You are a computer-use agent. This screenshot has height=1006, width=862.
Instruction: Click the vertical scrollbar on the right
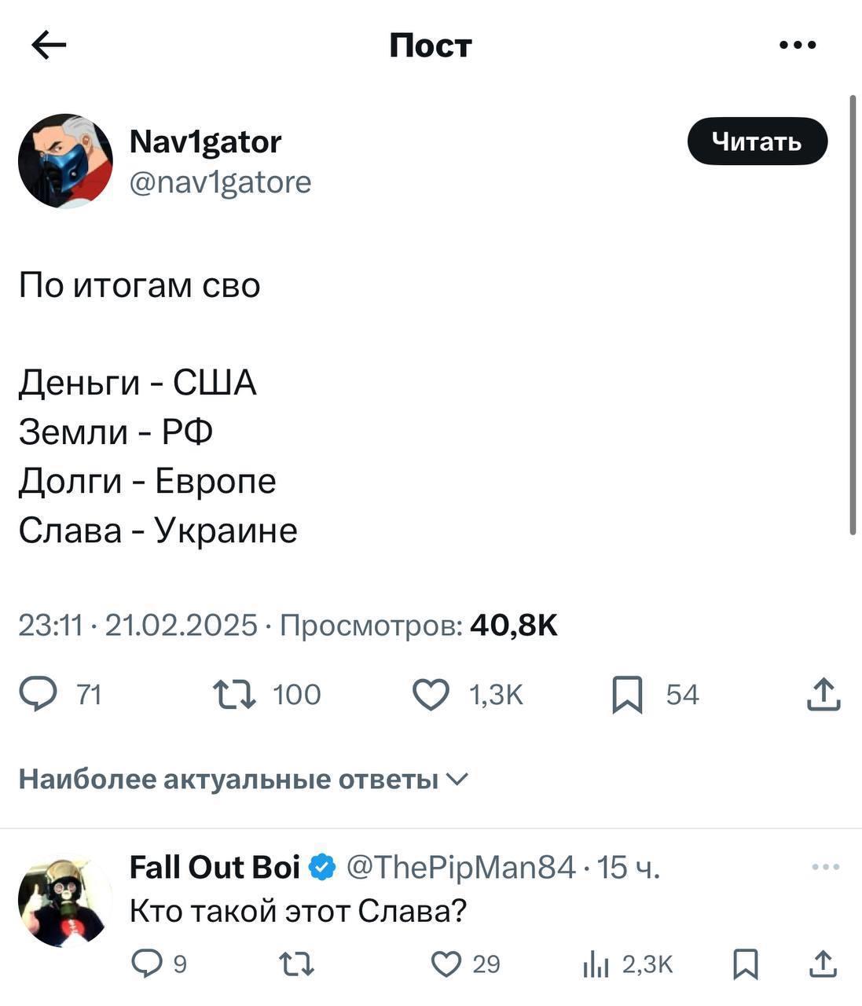pyautogui.click(x=853, y=314)
